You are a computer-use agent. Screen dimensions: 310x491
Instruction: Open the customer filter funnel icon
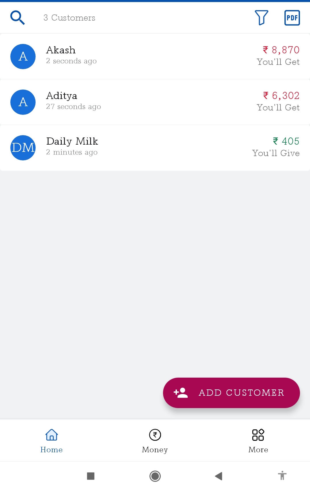261,18
